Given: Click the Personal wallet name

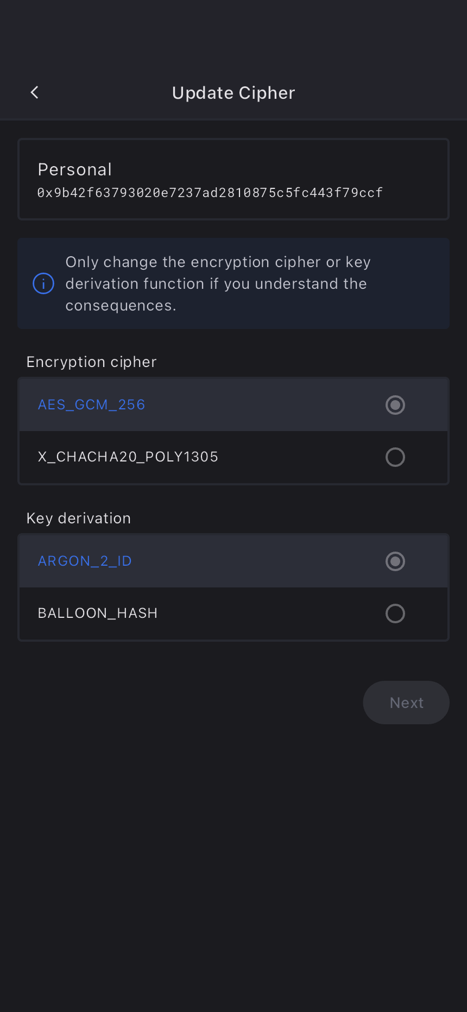Looking at the screenshot, I should (x=75, y=170).
